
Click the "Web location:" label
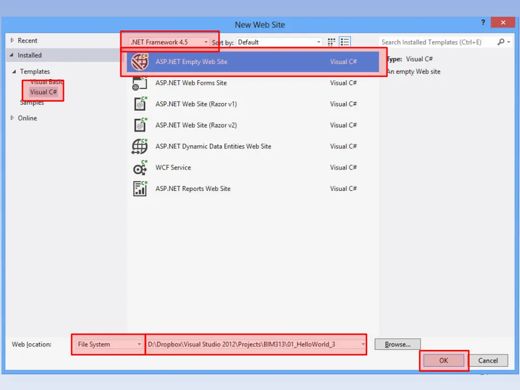31,344
